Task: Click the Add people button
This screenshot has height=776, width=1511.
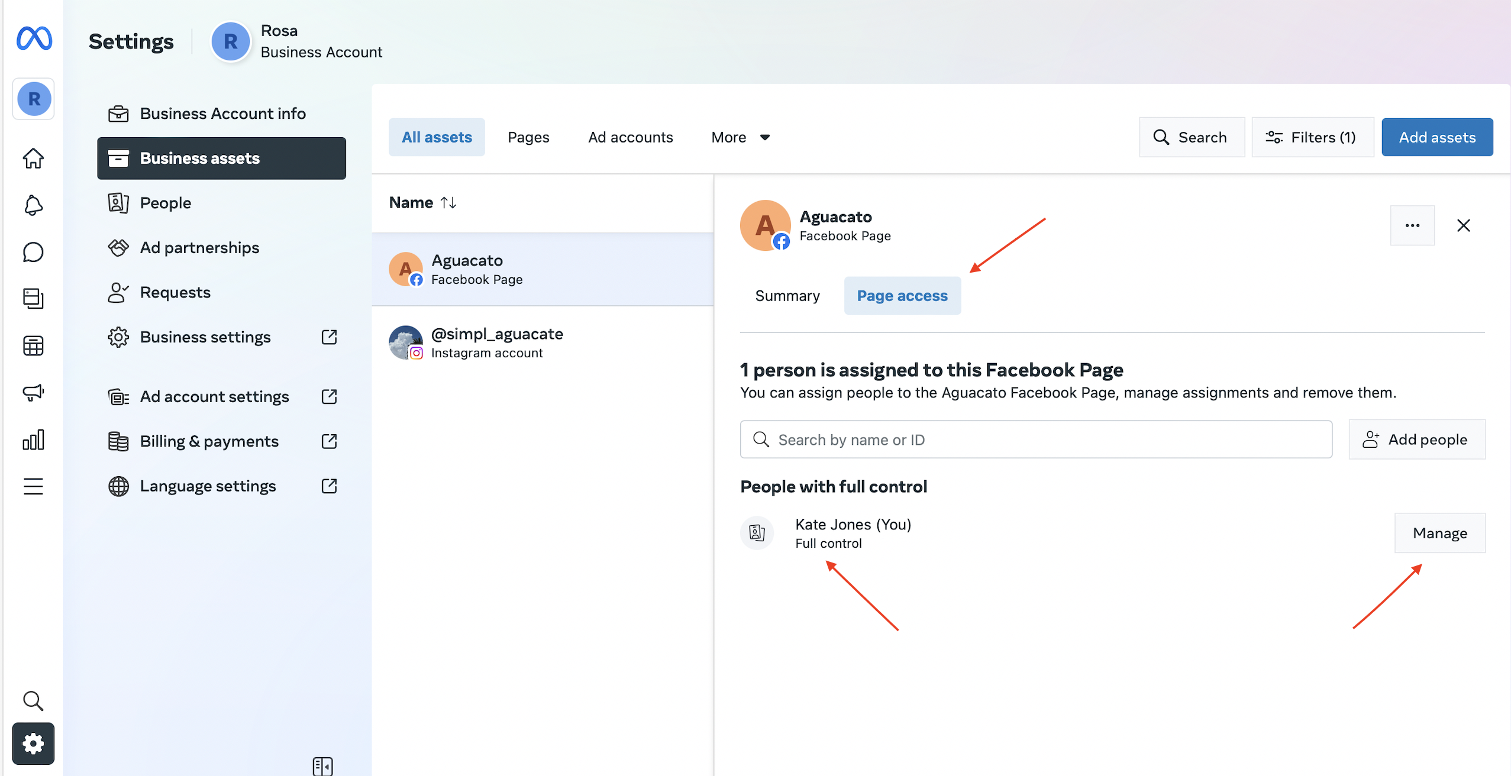Action: tap(1417, 439)
